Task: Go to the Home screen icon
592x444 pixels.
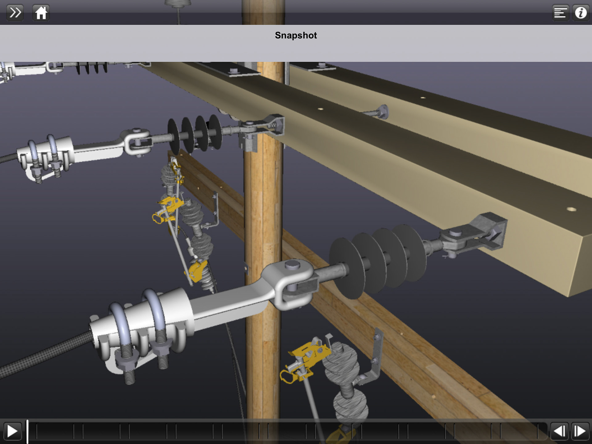Action: (x=41, y=13)
